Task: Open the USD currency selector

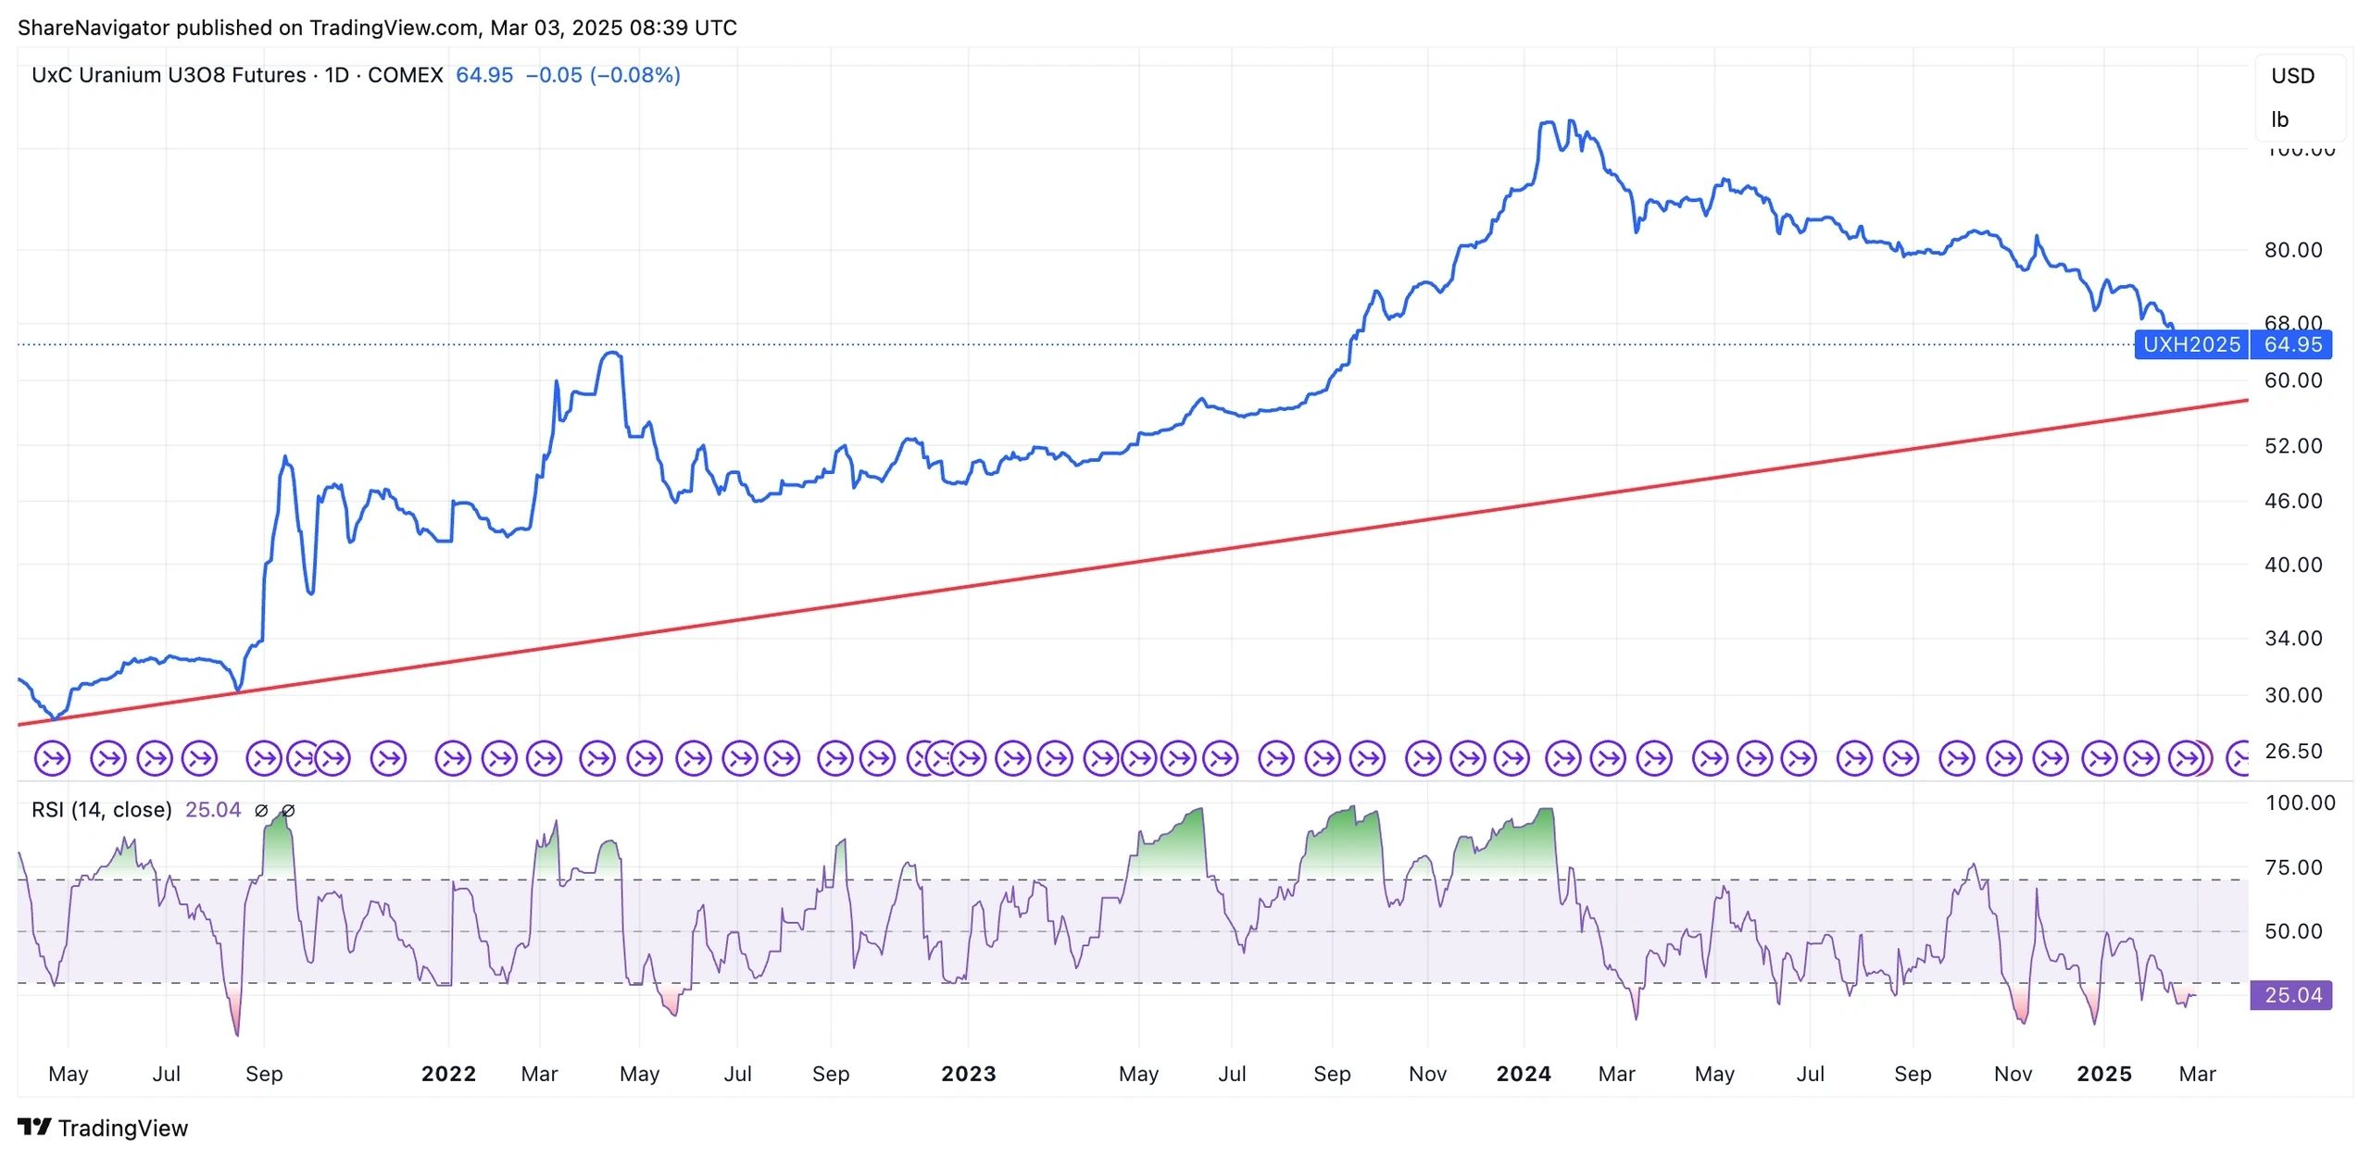Action: pyautogui.click(x=2292, y=76)
